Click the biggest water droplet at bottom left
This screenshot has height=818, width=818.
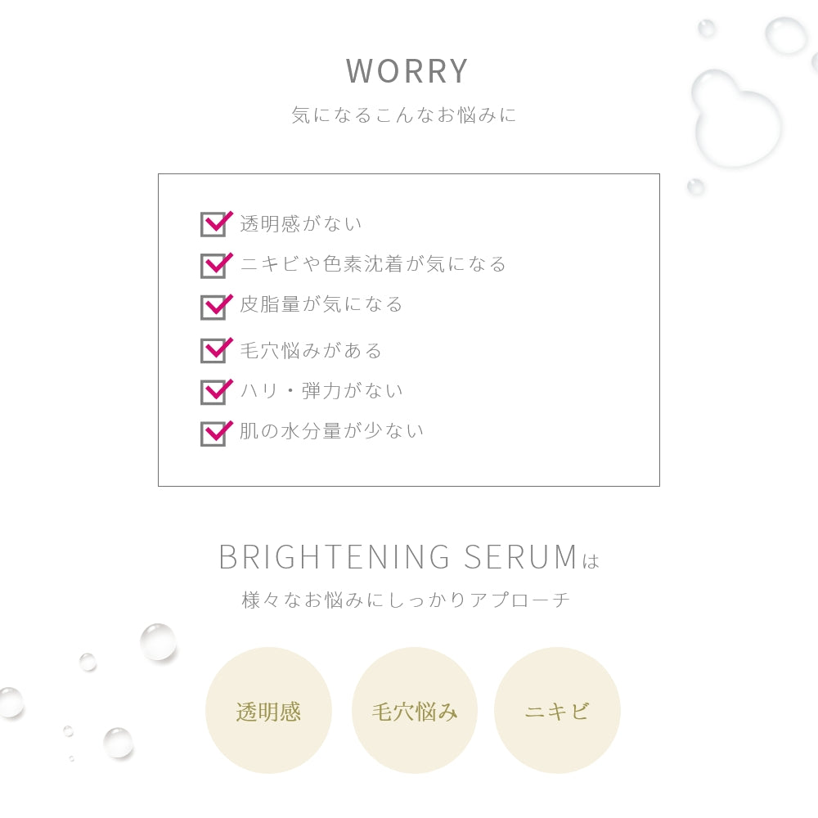coord(158,642)
